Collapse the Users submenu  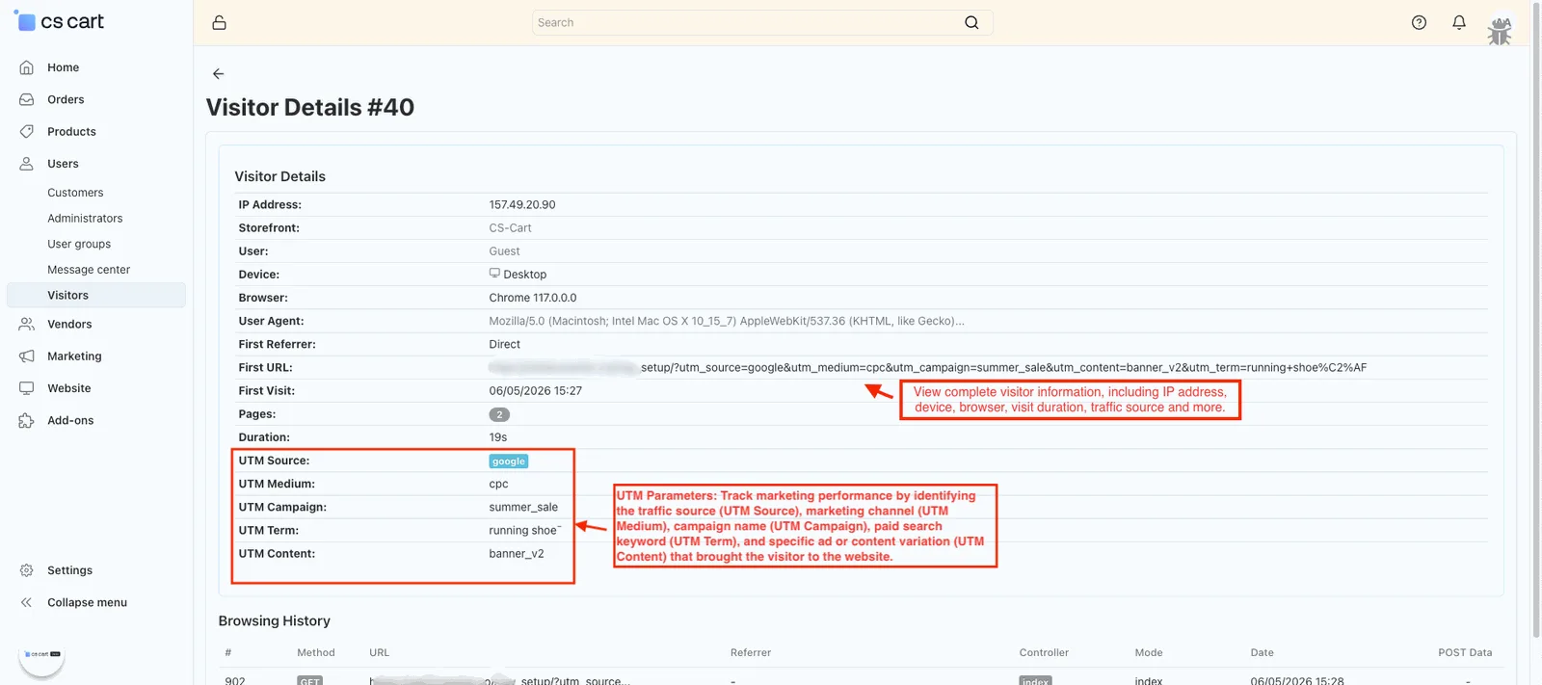(63, 164)
